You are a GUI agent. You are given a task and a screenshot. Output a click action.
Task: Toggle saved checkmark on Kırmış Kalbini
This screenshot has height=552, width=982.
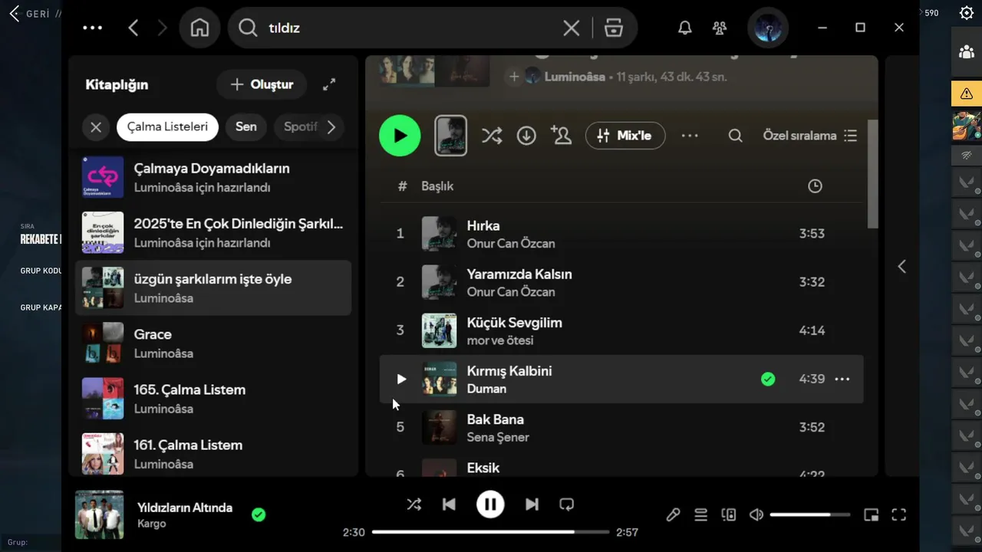pos(768,379)
